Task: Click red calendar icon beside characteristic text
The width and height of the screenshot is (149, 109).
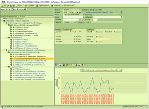Action: 121,12
